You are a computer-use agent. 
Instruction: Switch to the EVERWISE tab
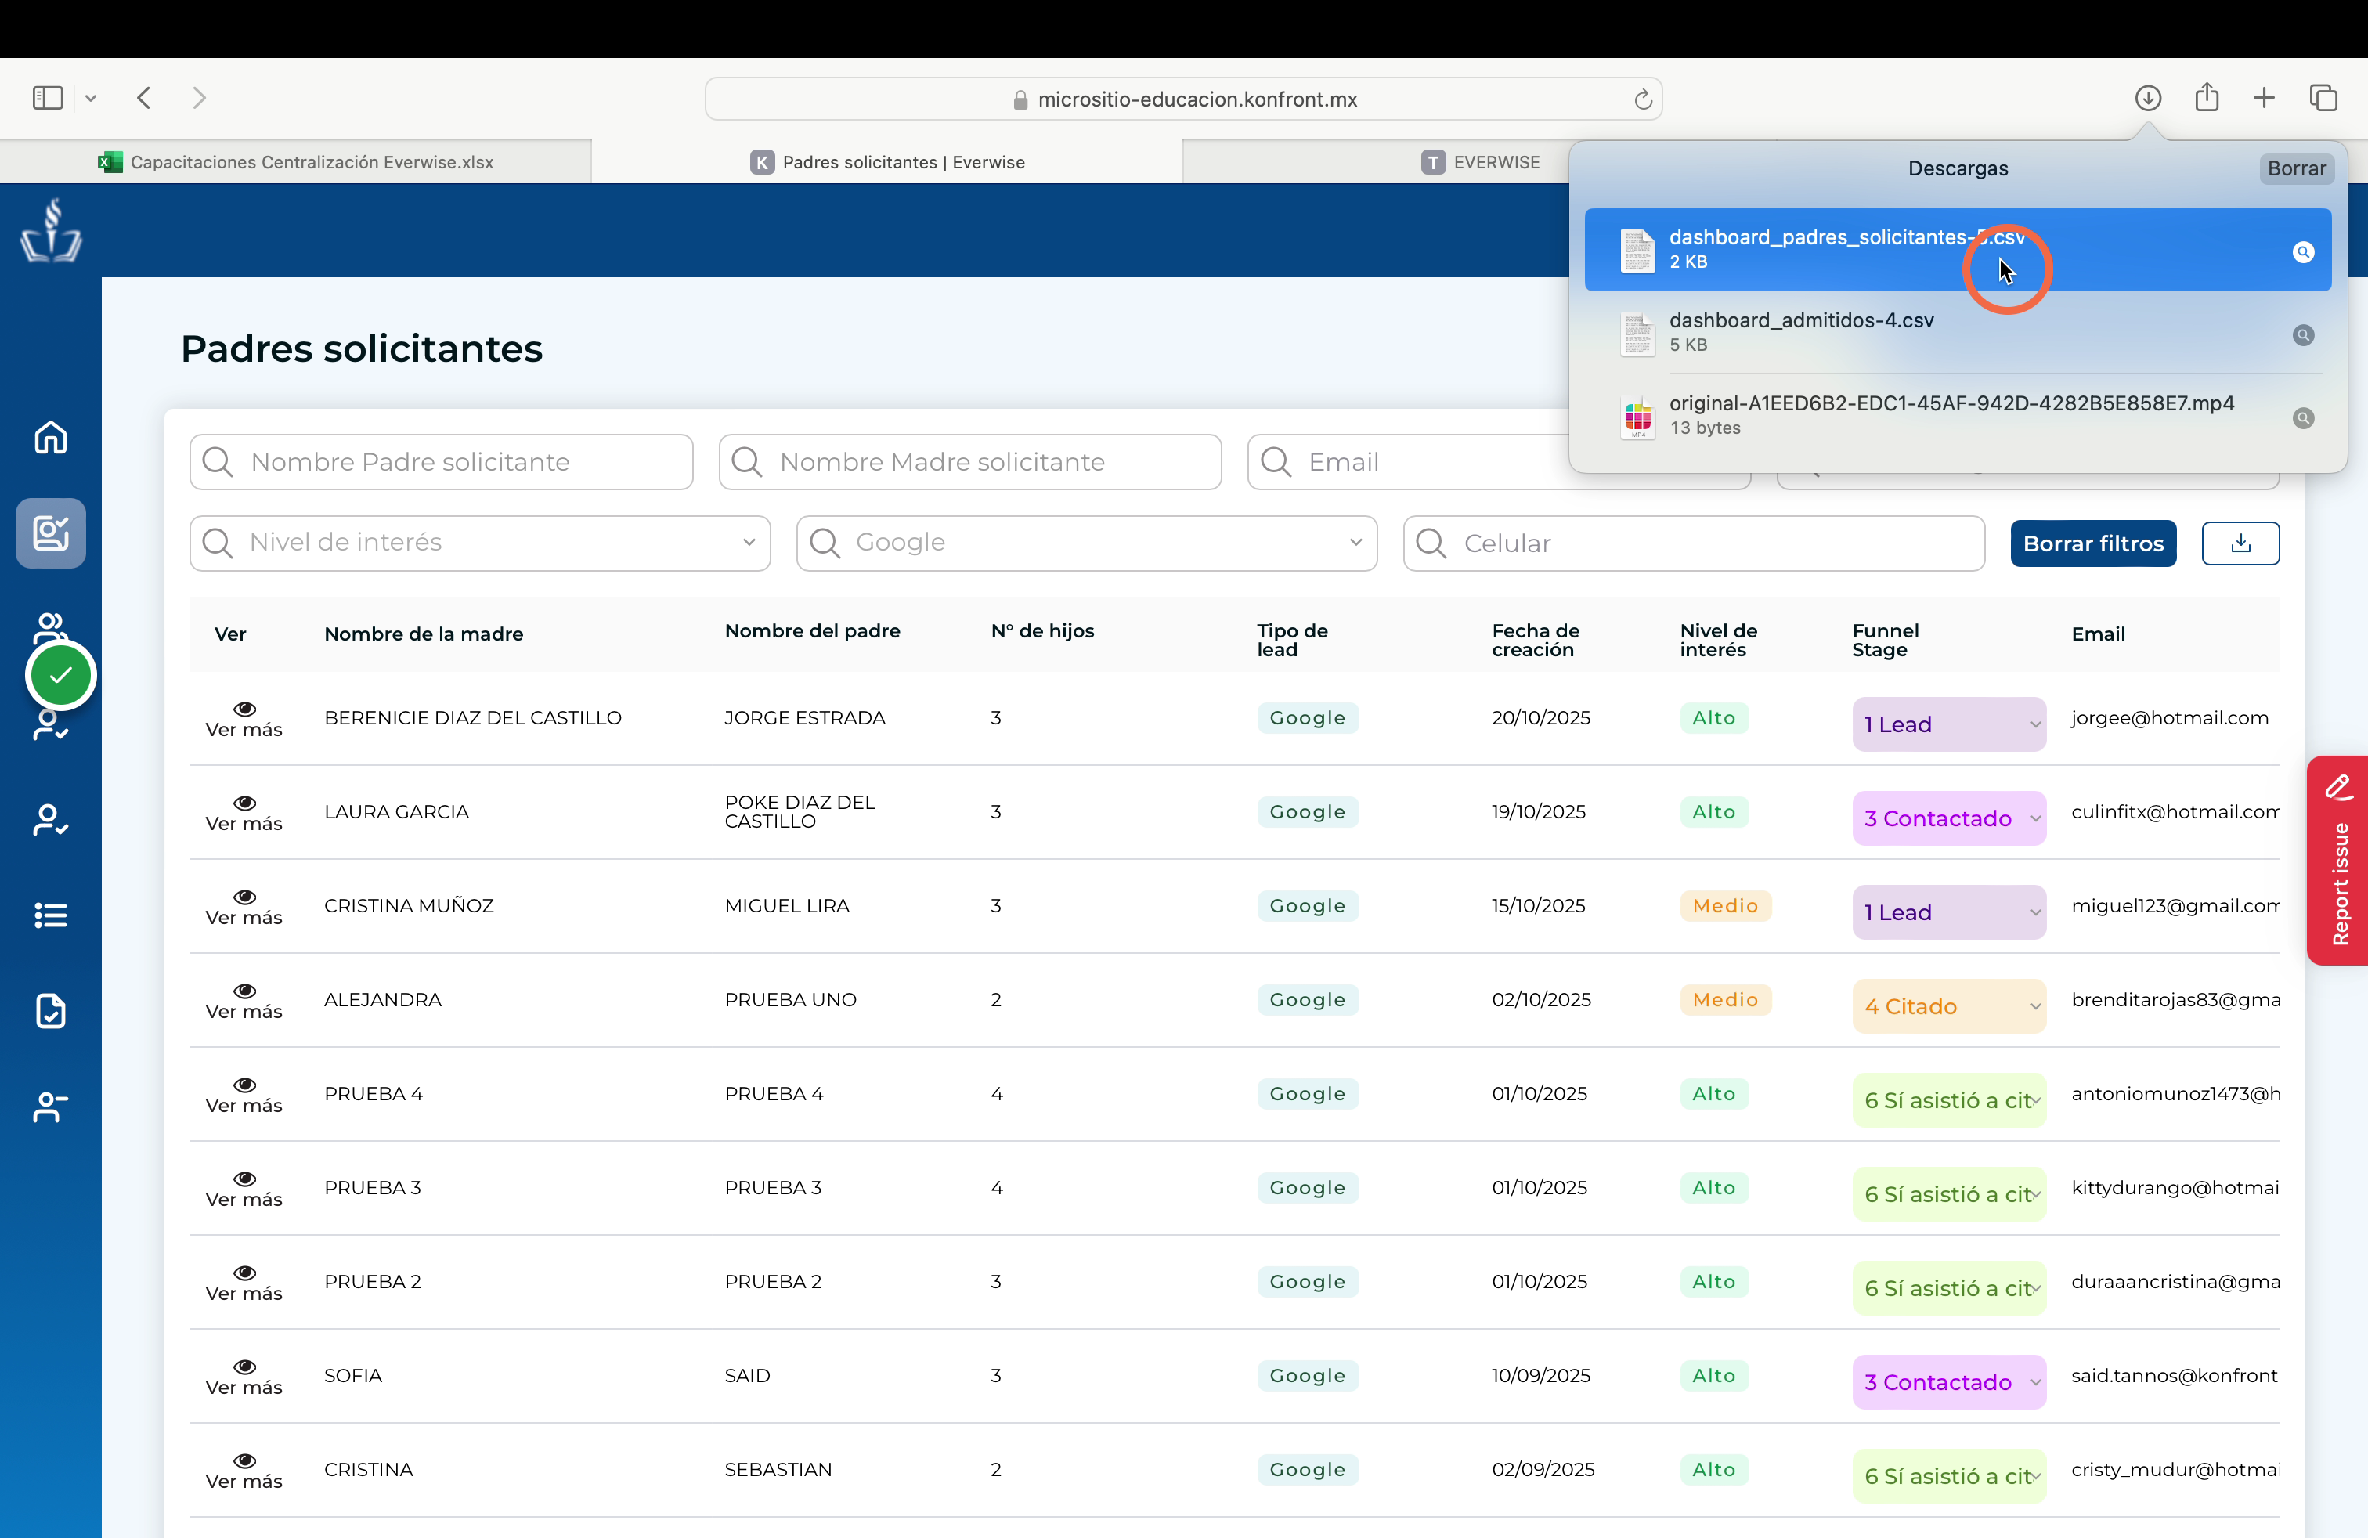point(1479,162)
